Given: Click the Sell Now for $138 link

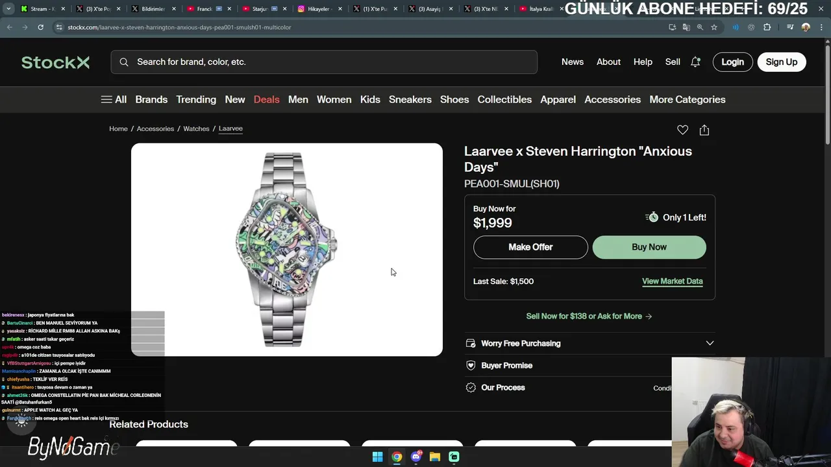Looking at the screenshot, I should click(589, 316).
